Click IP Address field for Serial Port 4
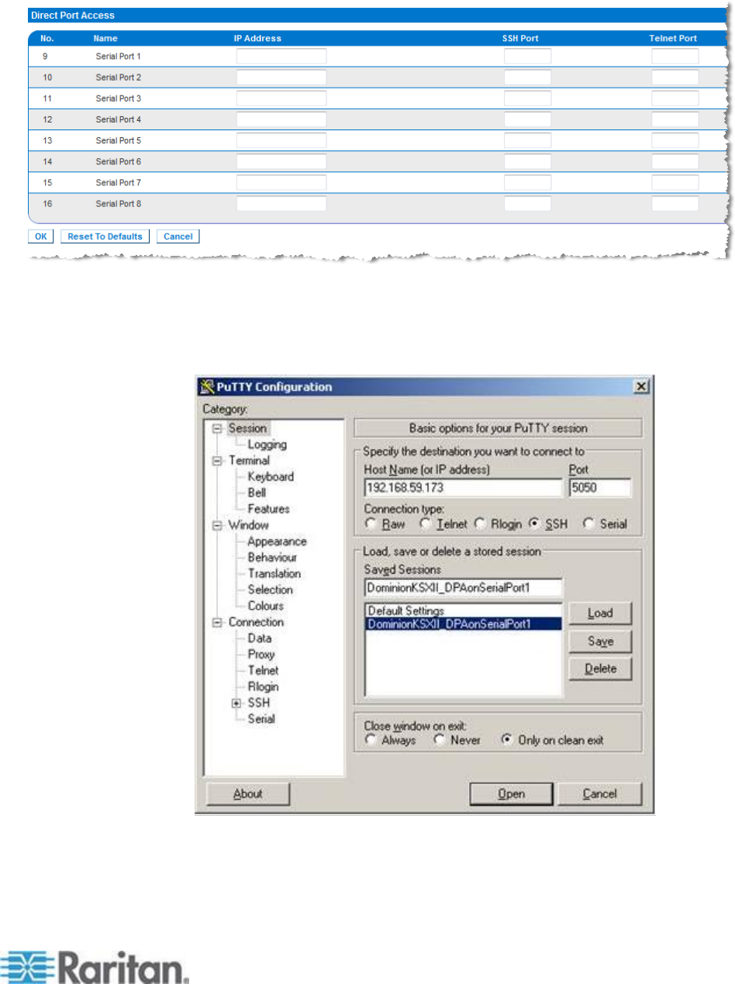Viewport: 735px width, 984px height. point(281,119)
